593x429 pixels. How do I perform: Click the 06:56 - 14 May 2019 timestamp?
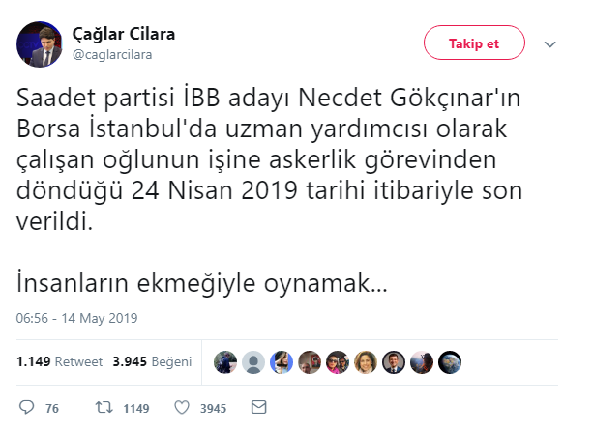pyautogui.click(x=77, y=318)
